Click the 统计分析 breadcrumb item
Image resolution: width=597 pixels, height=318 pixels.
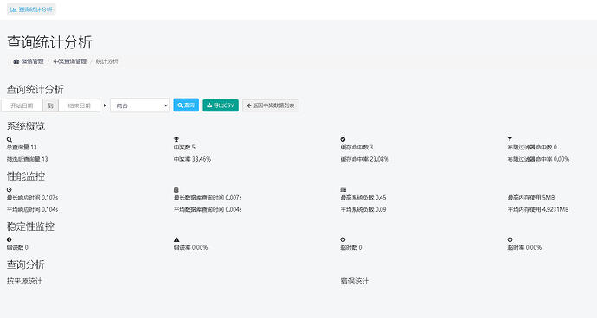pyautogui.click(x=106, y=61)
